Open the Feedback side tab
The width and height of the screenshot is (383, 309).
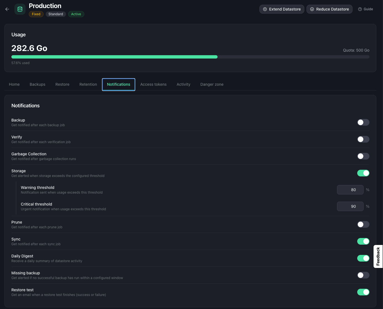pyautogui.click(x=378, y=256)
